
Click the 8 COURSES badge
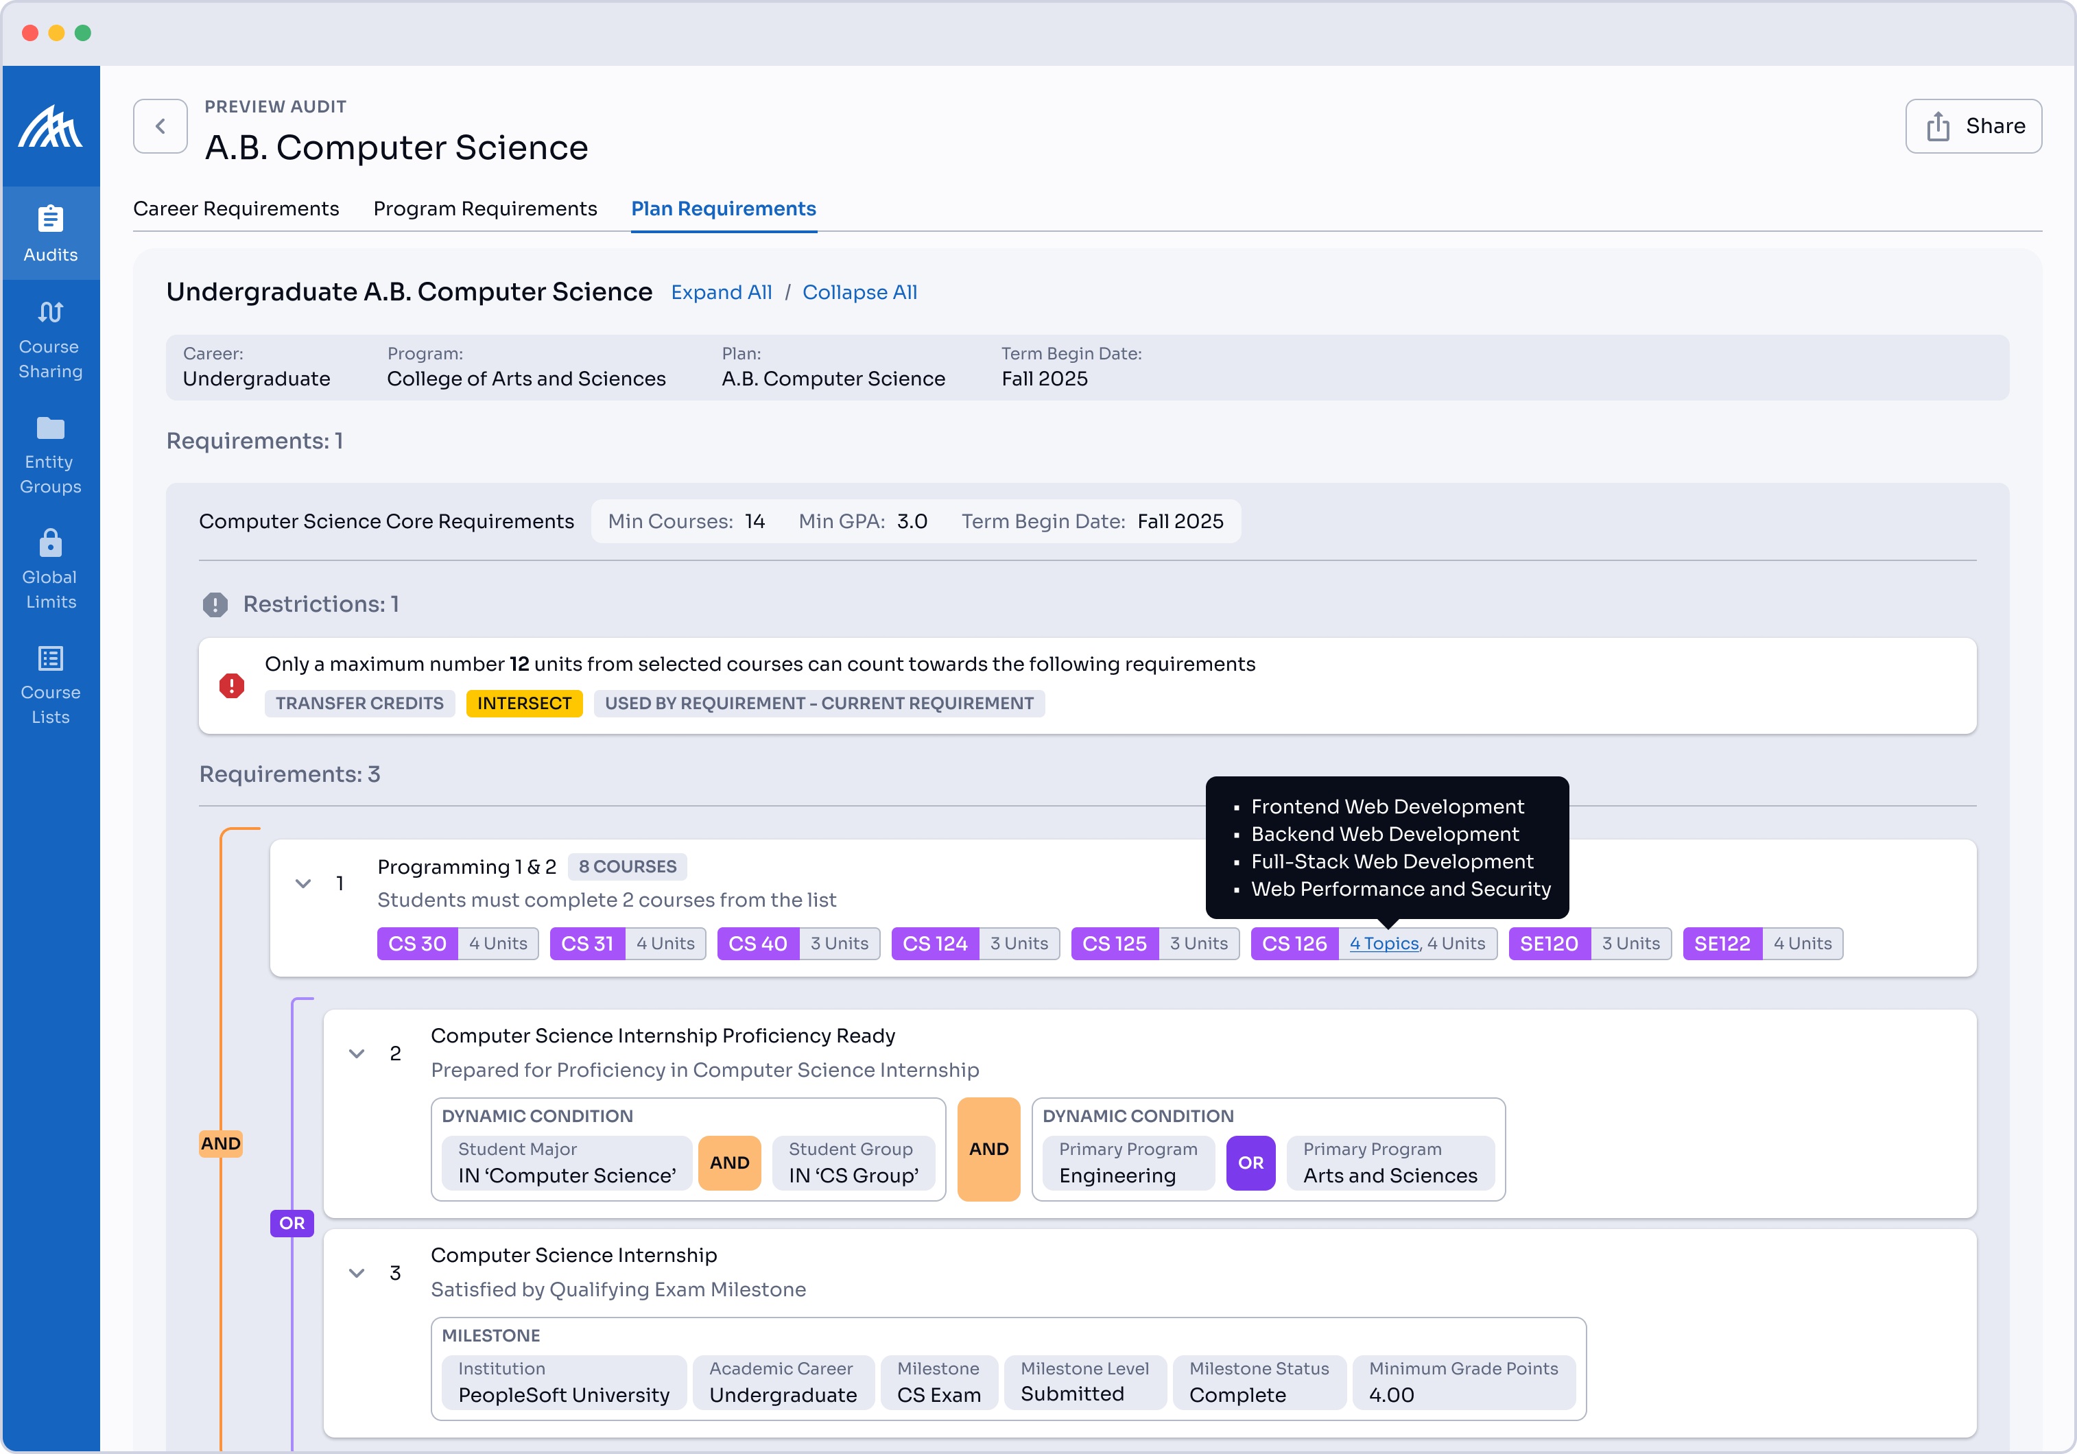pyautogui.click(x=628, y=866)
